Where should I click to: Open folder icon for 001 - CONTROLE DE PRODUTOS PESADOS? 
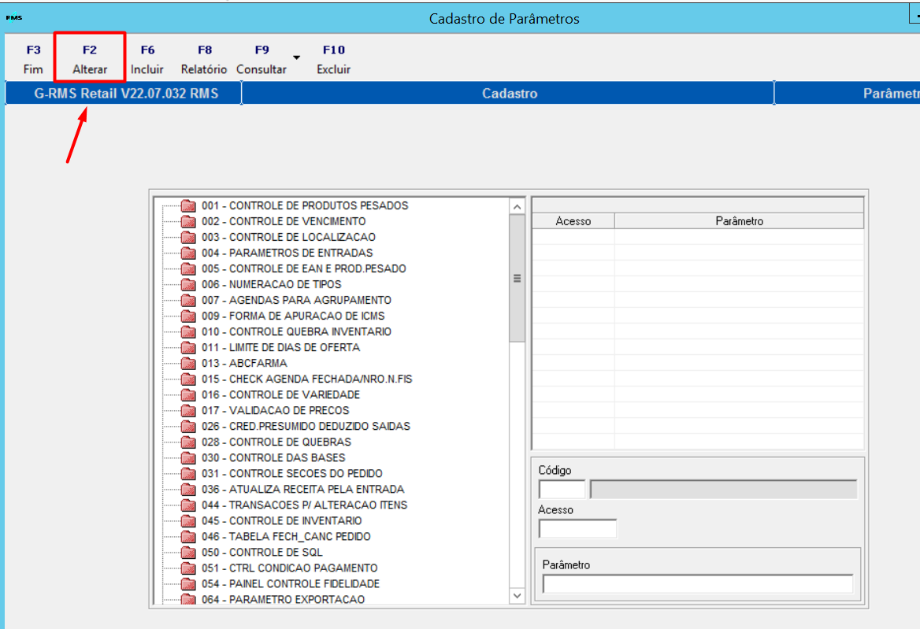188,205
